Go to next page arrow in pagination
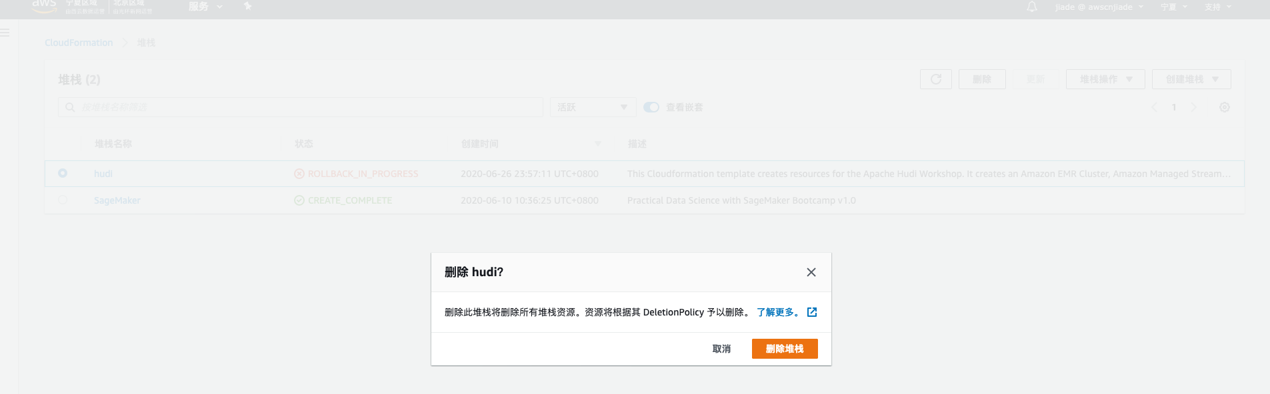Screen dimensions: 1270x394 tap(1193, 107)
